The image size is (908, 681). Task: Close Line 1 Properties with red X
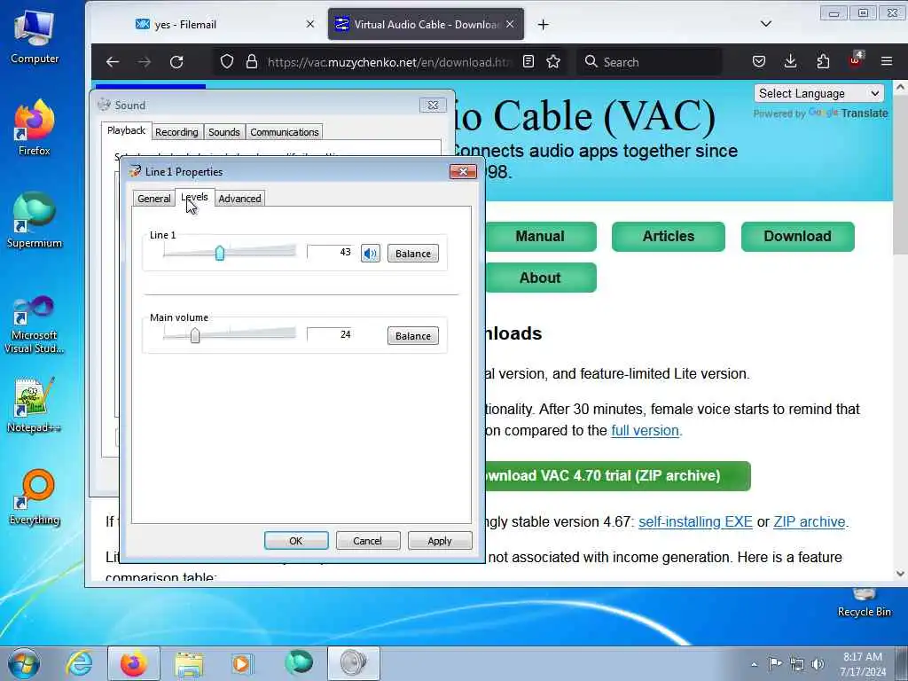pos(463,171)
